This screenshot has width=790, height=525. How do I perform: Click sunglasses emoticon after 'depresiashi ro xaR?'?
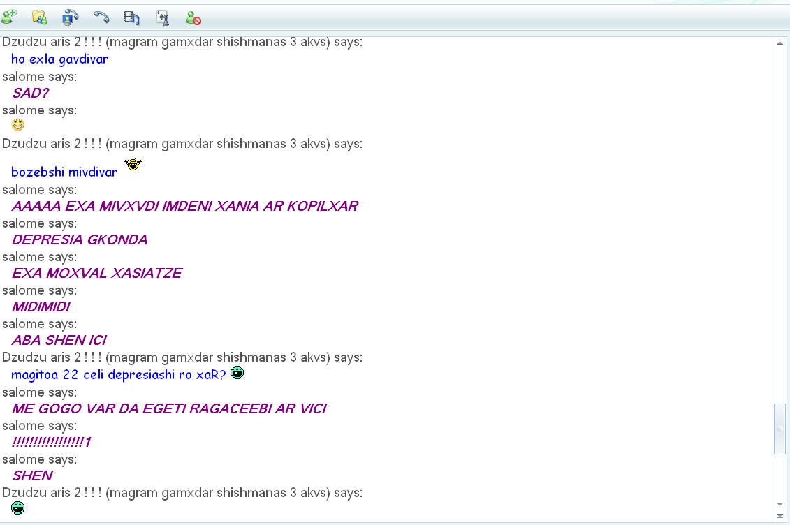[x=237, y=373]
